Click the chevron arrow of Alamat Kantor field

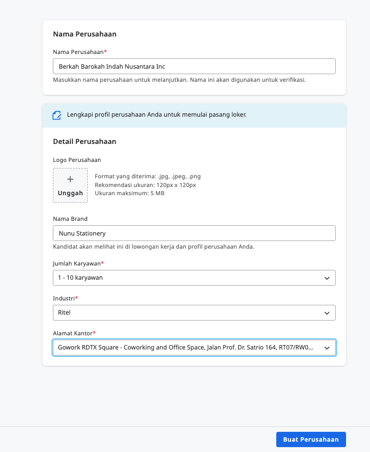(x=327, y=348)
